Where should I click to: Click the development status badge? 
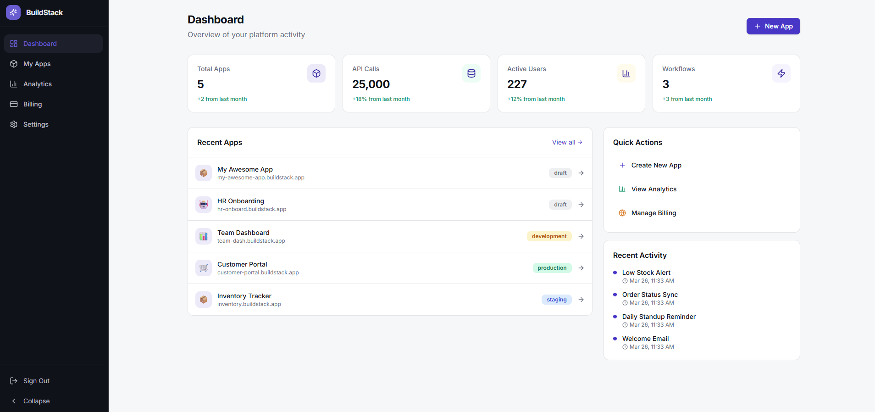549,236
